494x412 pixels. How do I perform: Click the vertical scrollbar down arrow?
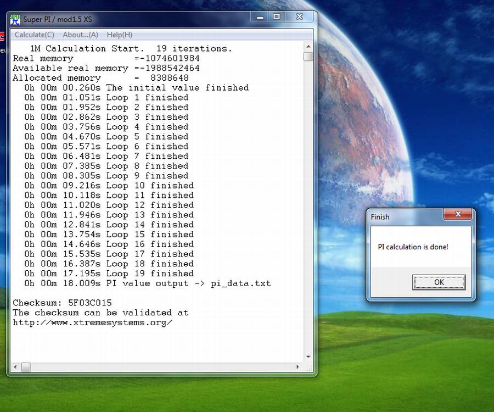(308, 357)
